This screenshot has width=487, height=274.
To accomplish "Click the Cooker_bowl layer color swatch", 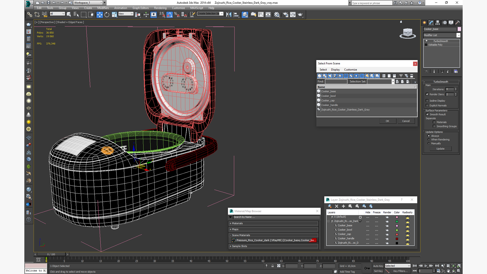I will (x=397, y=230).
